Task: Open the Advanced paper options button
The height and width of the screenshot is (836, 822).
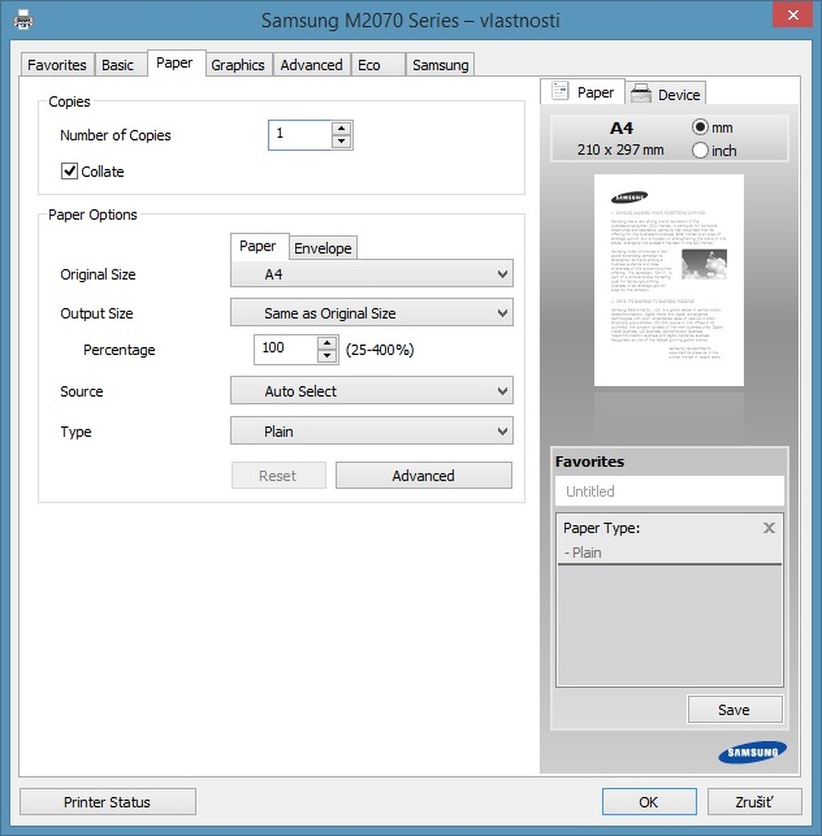Action: (x=423, y=475)
